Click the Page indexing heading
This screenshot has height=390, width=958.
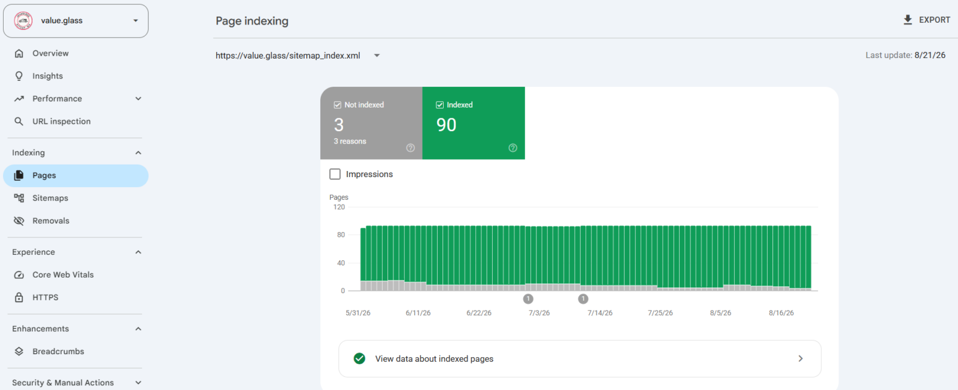[x=252, y=21]
